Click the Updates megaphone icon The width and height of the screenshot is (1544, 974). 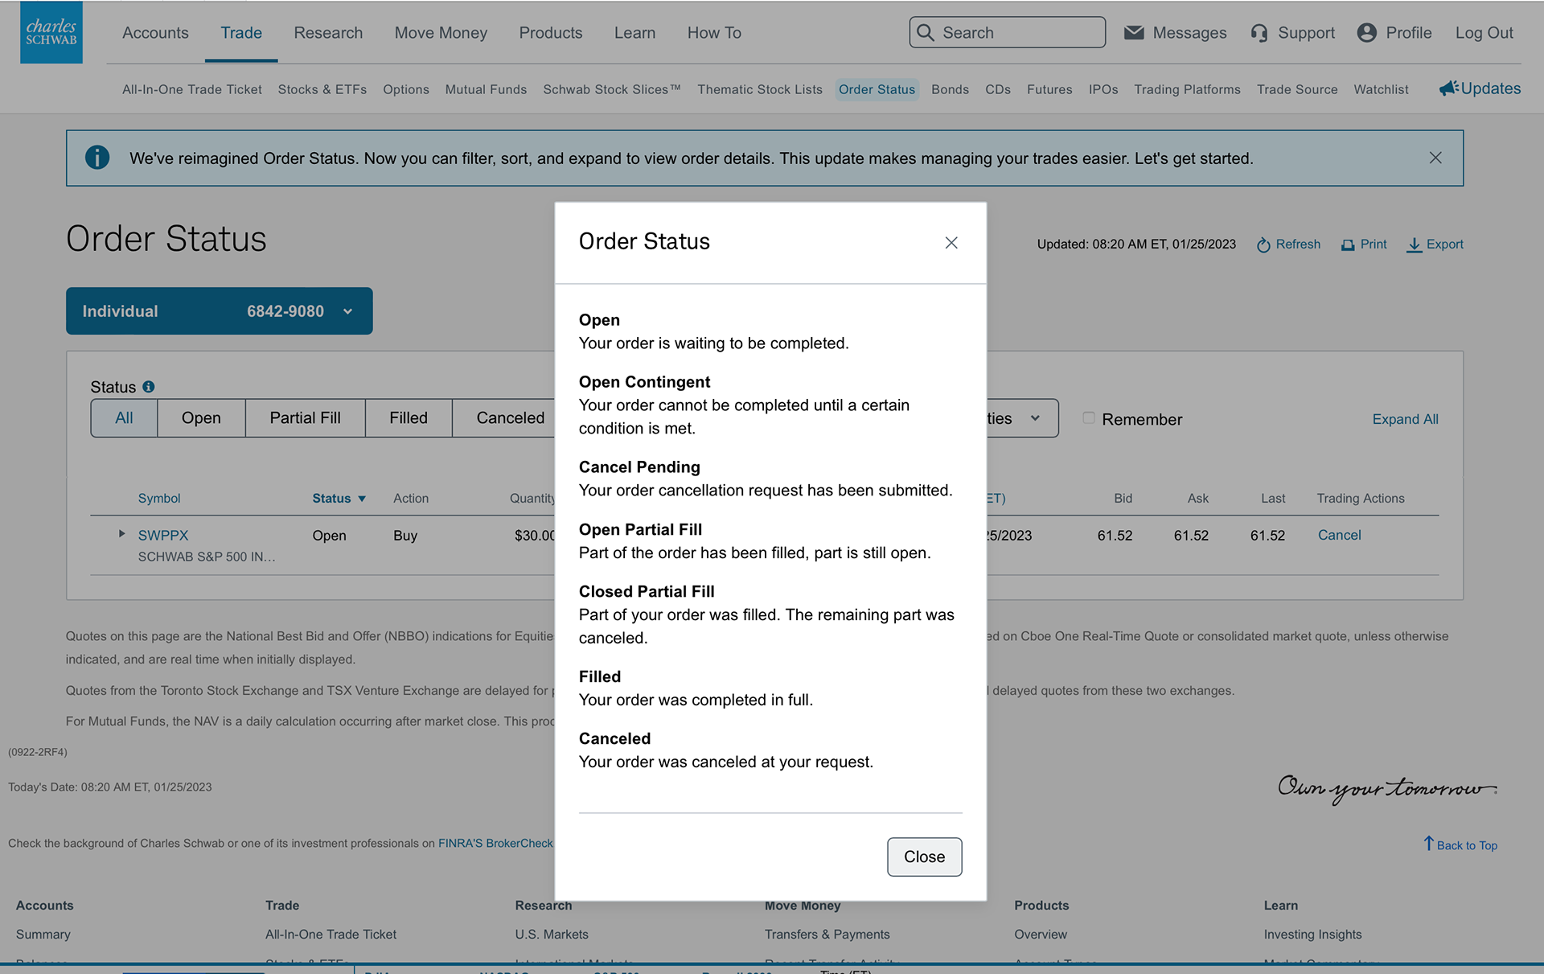coord(1449,88)
